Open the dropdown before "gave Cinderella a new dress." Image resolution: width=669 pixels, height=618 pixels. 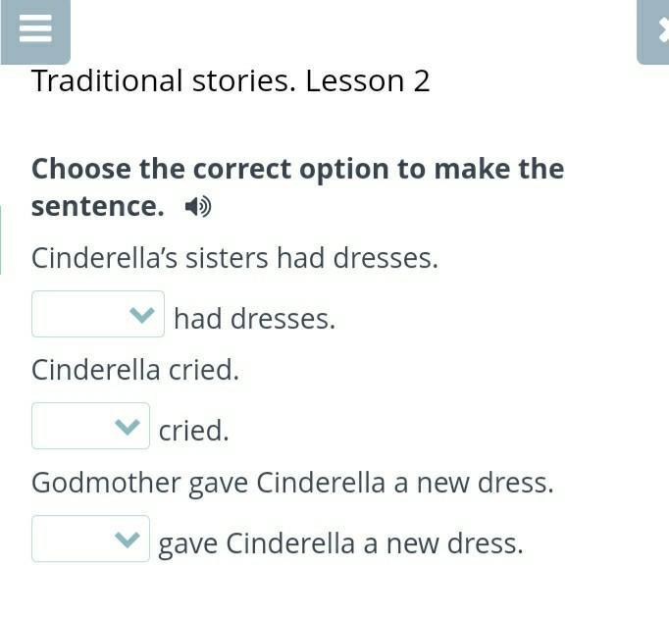click(x=90, y=539)
